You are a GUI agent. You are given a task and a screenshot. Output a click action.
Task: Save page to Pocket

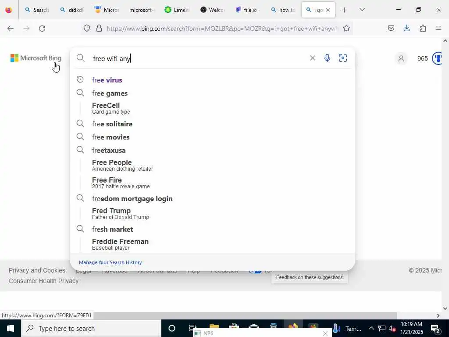coord(391,29)
